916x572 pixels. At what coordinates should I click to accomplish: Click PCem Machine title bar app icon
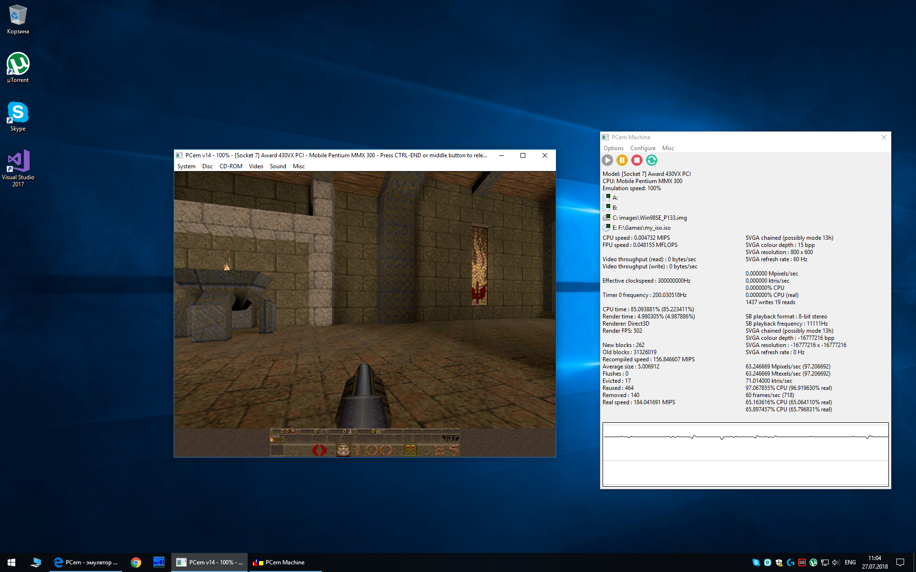(x=605, y=137)
